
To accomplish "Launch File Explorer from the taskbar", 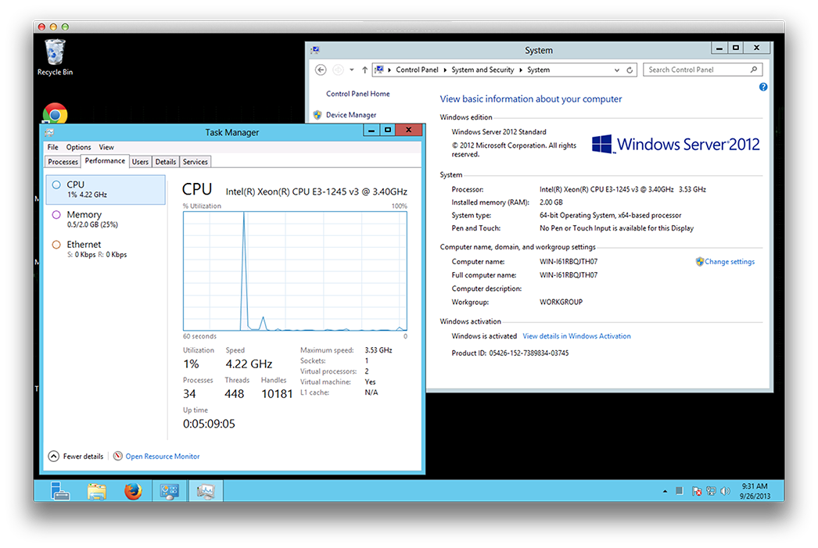I will (x=97, y=491).
